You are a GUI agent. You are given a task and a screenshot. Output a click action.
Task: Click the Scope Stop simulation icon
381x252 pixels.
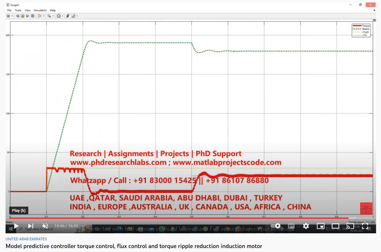[x=33, y=16]
